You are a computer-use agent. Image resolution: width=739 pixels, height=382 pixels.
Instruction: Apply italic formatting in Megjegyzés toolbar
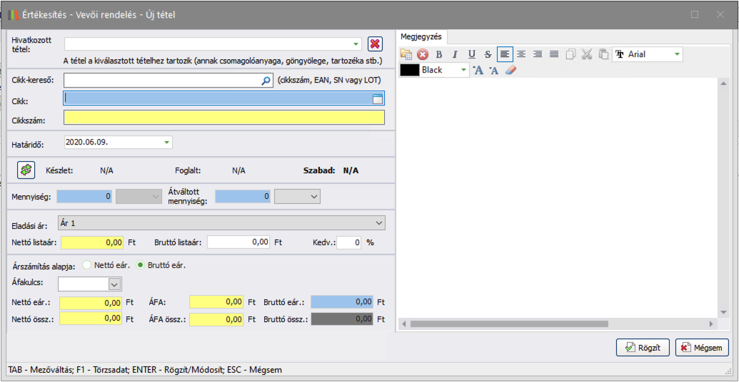(455, 54)
